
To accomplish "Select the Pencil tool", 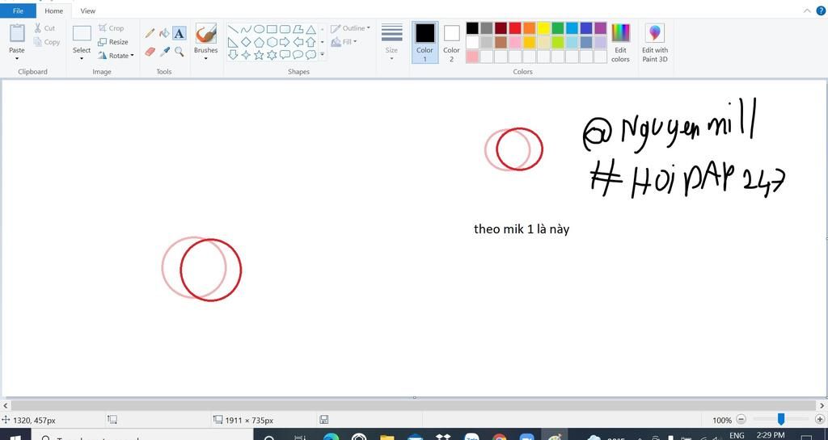I will click(x=150, y=33).
